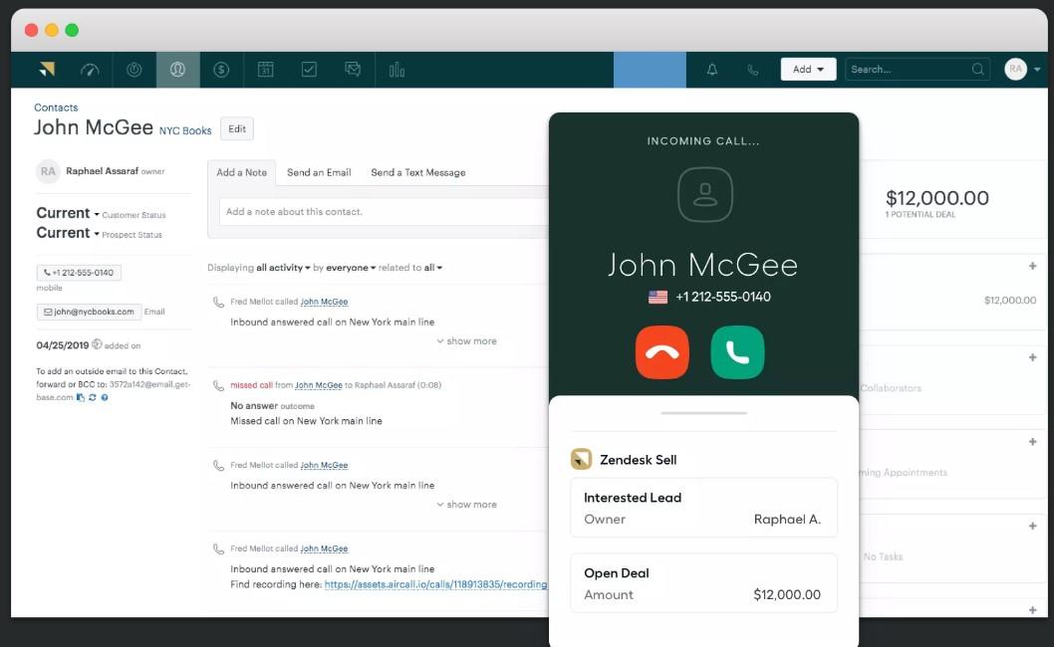Click the plus icon next to Collaborators
This screenshot has height=647, width=1054.
click(x=1032, y=357)
